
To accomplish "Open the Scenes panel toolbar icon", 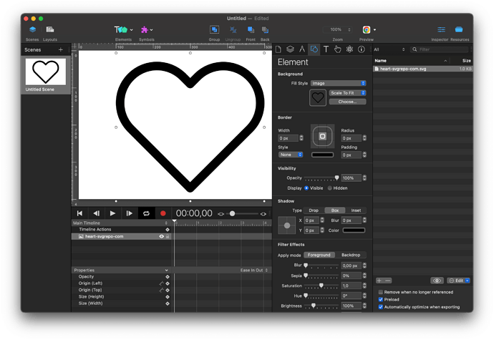I will (x=32, y=29).
